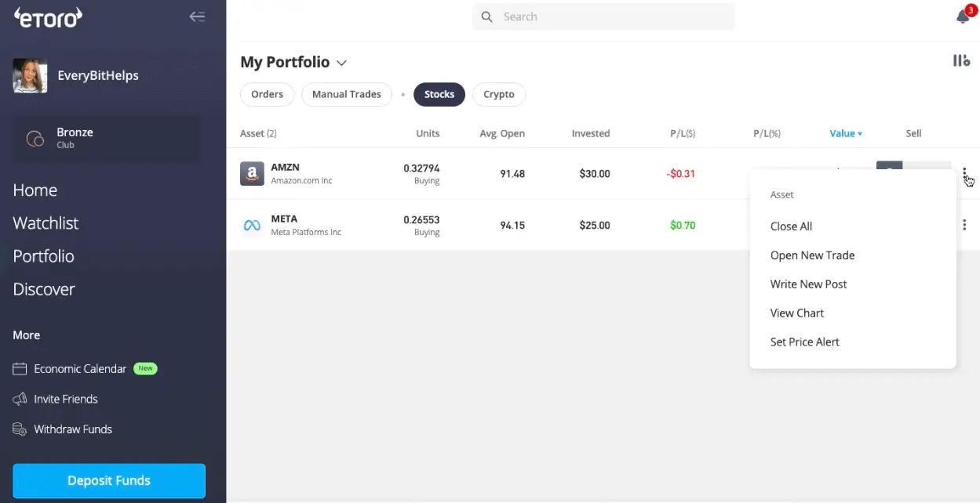The width and height of the screenshot is (980, 503).
Task: Open META row three-dot menu
Action: 964,225
